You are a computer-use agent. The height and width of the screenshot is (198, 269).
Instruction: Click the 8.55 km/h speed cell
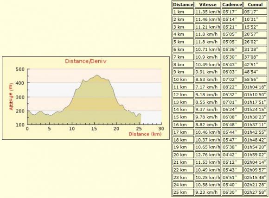pos(208,102)
